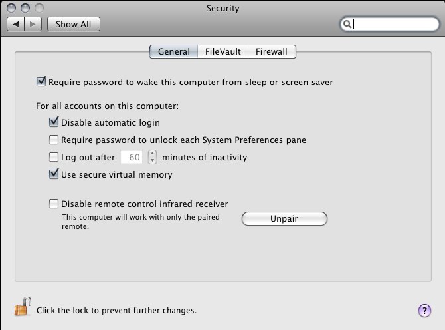Check Disable remote control infrared receiver

coord(54,204)
